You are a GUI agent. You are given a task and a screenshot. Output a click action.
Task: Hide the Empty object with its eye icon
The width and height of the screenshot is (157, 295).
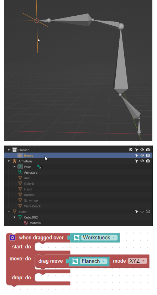tap(142, 156)
